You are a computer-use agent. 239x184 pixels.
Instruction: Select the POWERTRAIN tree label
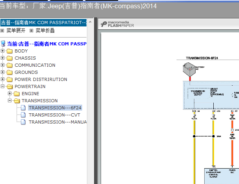point(30,86)
